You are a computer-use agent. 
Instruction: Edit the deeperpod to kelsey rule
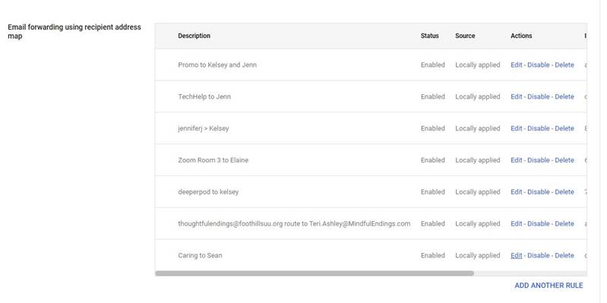[516, 192]
